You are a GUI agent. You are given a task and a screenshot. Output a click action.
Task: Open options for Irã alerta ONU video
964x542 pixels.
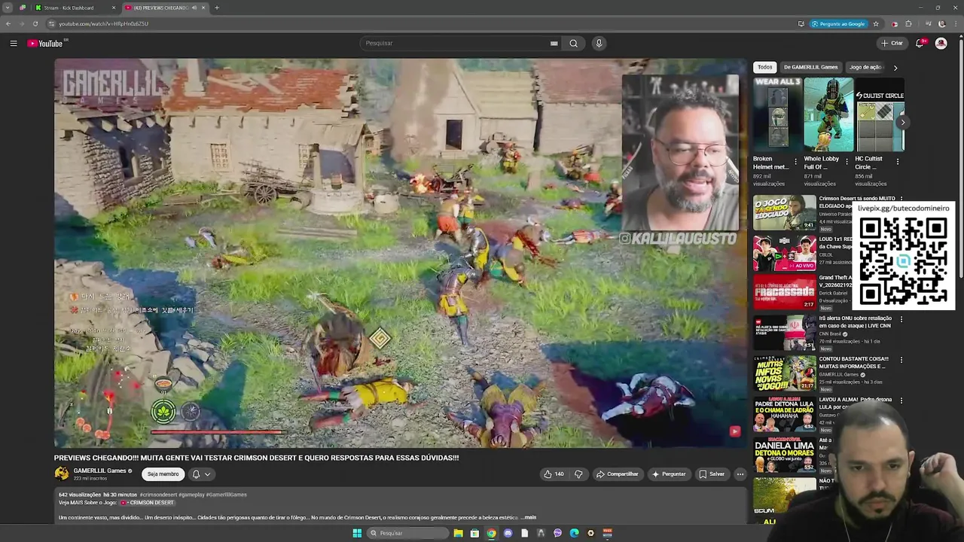[901, 319]
